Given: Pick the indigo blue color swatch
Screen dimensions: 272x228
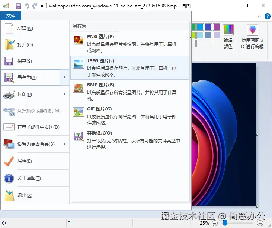Looking at the screenshot, I should (208, 27).
